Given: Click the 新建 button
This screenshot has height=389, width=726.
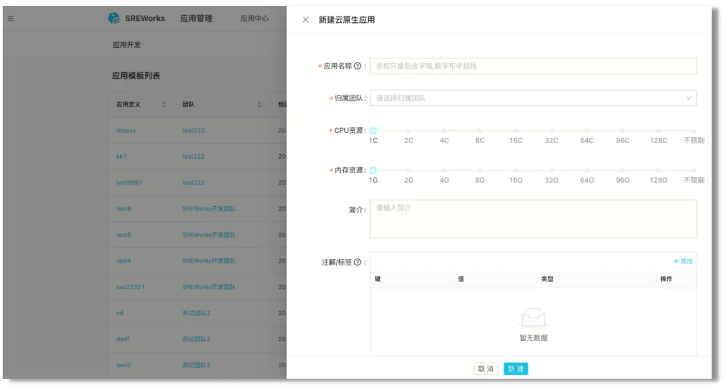Looking at the screenshot, I should (x=515, y=369).
